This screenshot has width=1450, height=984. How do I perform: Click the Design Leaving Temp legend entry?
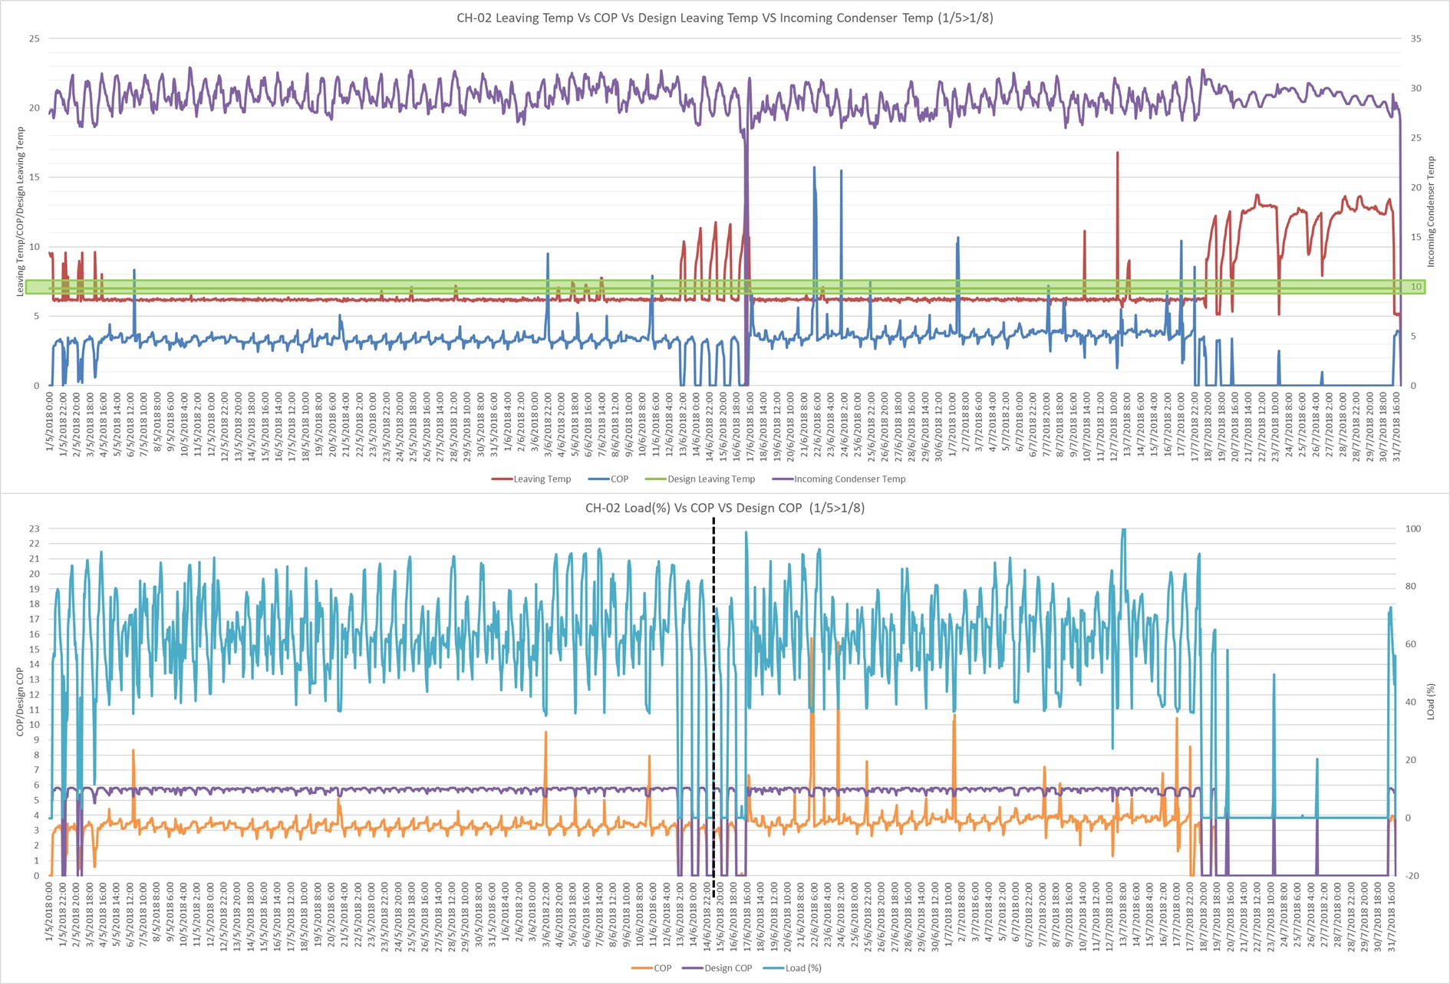click(710, 479)
